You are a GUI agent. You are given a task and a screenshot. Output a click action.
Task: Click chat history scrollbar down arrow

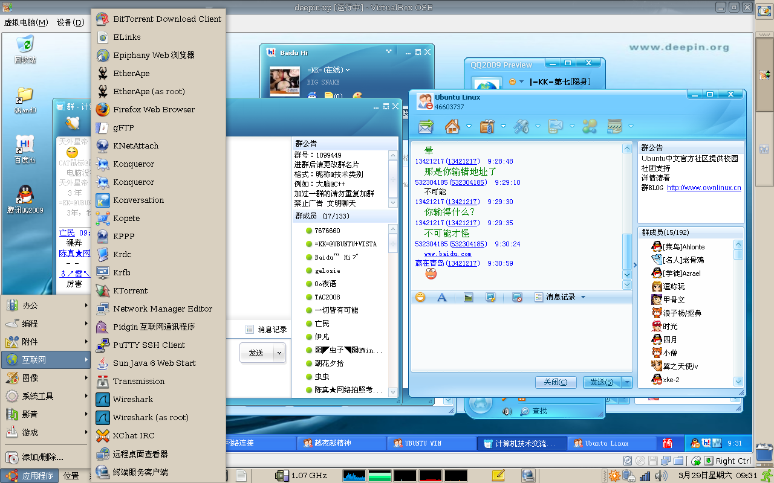(627, 275)
